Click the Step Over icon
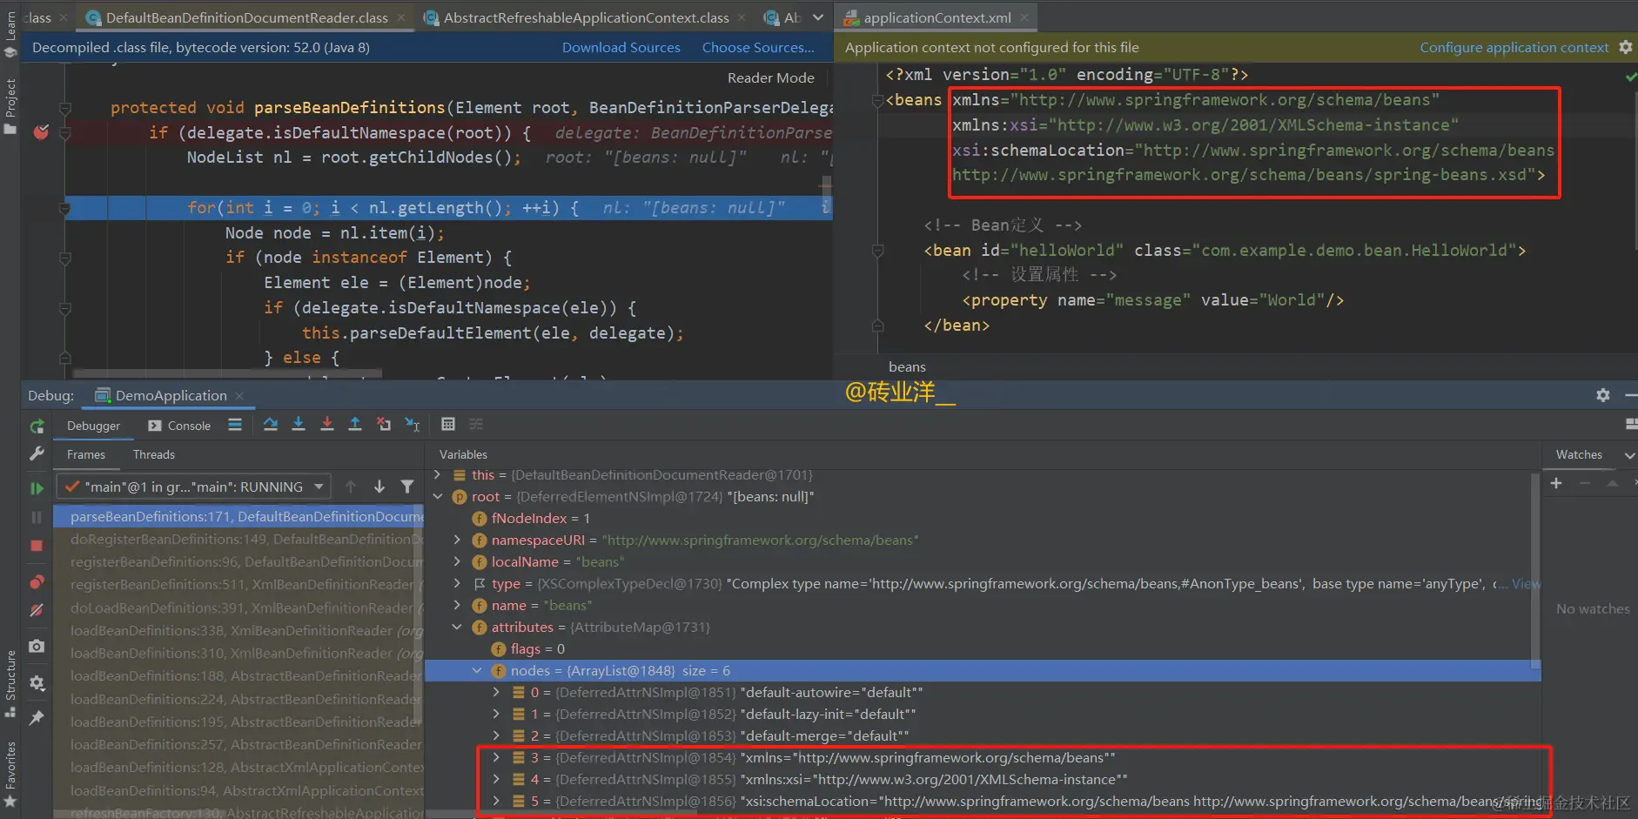 [271, 425]
